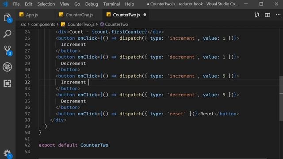This screenshot has width=283, height=159.
Task: Open the Terminal menu
Action: (111, 4)
